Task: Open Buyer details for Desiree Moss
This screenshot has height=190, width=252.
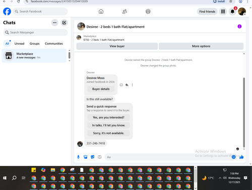Action: (x=101, y=89)
